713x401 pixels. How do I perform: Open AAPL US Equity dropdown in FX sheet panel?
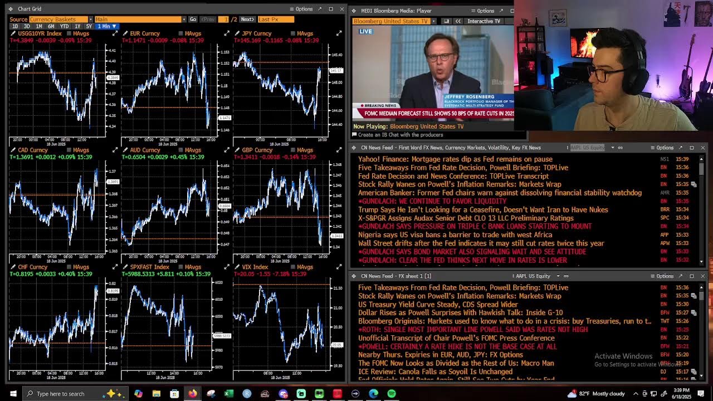tap(558, 276)
